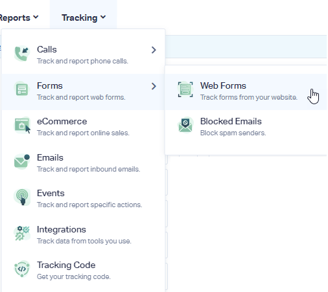
Task: Click the Calls phone icon
Action: coord(22,54)
